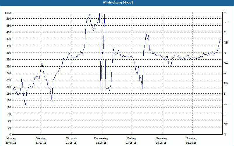234x146 pixels.
Task: Select the "Donnerstag" day label
Action: pos(101,138)
